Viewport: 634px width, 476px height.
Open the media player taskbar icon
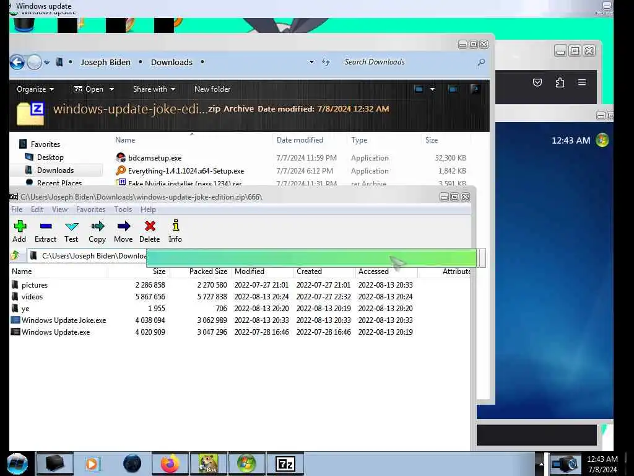click(x=92, y=464)
